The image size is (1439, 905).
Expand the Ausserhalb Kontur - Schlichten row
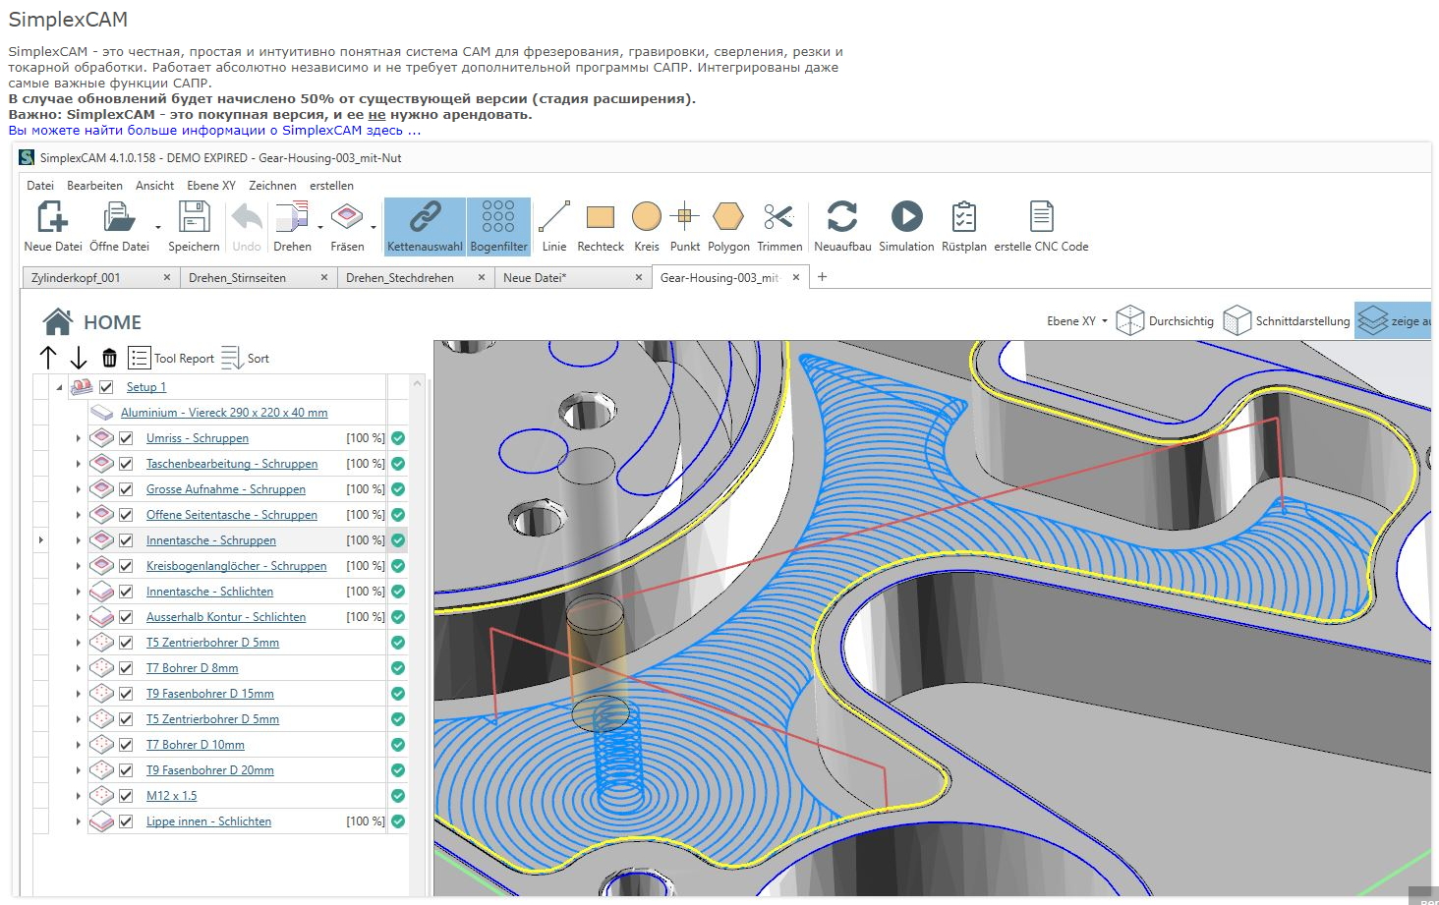[x=79, y=617]
